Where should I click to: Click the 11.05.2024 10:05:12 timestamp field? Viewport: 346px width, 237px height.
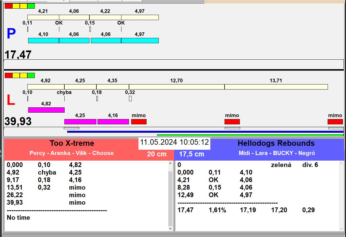click(174, 142)
